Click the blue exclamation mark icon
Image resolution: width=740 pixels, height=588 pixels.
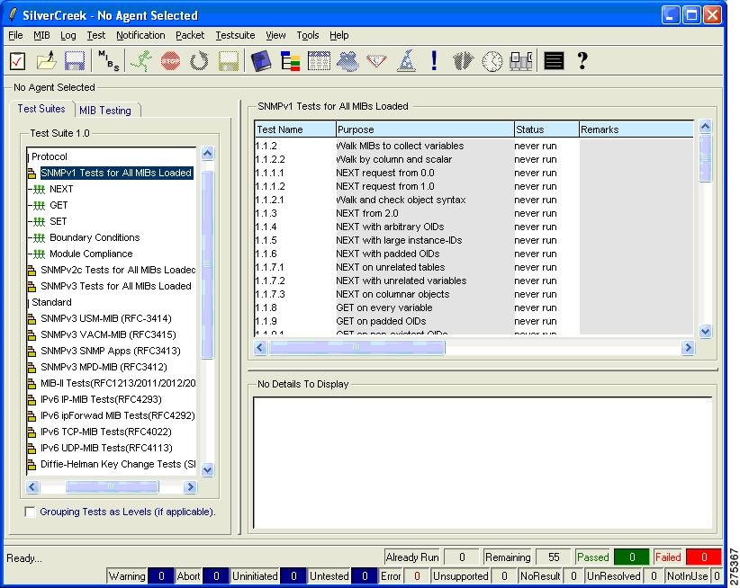click(434, 61)
